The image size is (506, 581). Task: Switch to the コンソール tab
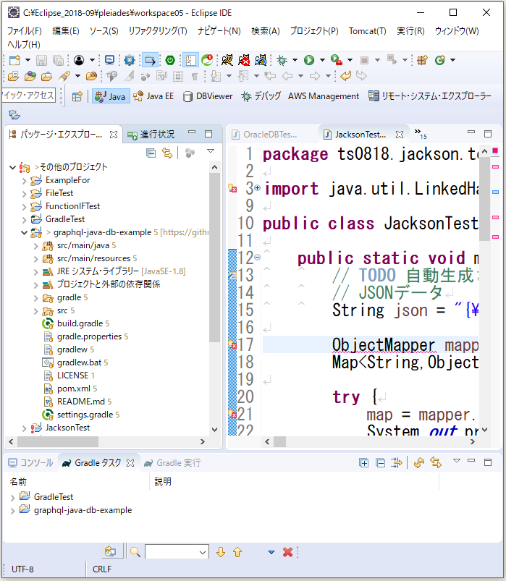coord(31,463)
